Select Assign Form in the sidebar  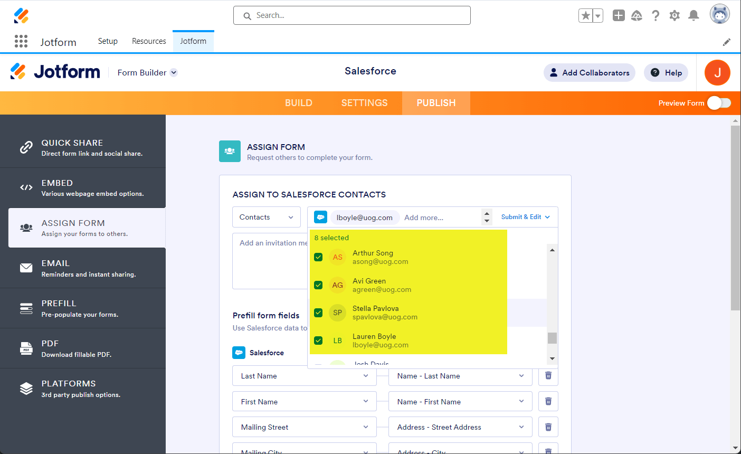(x=87, y=228)
